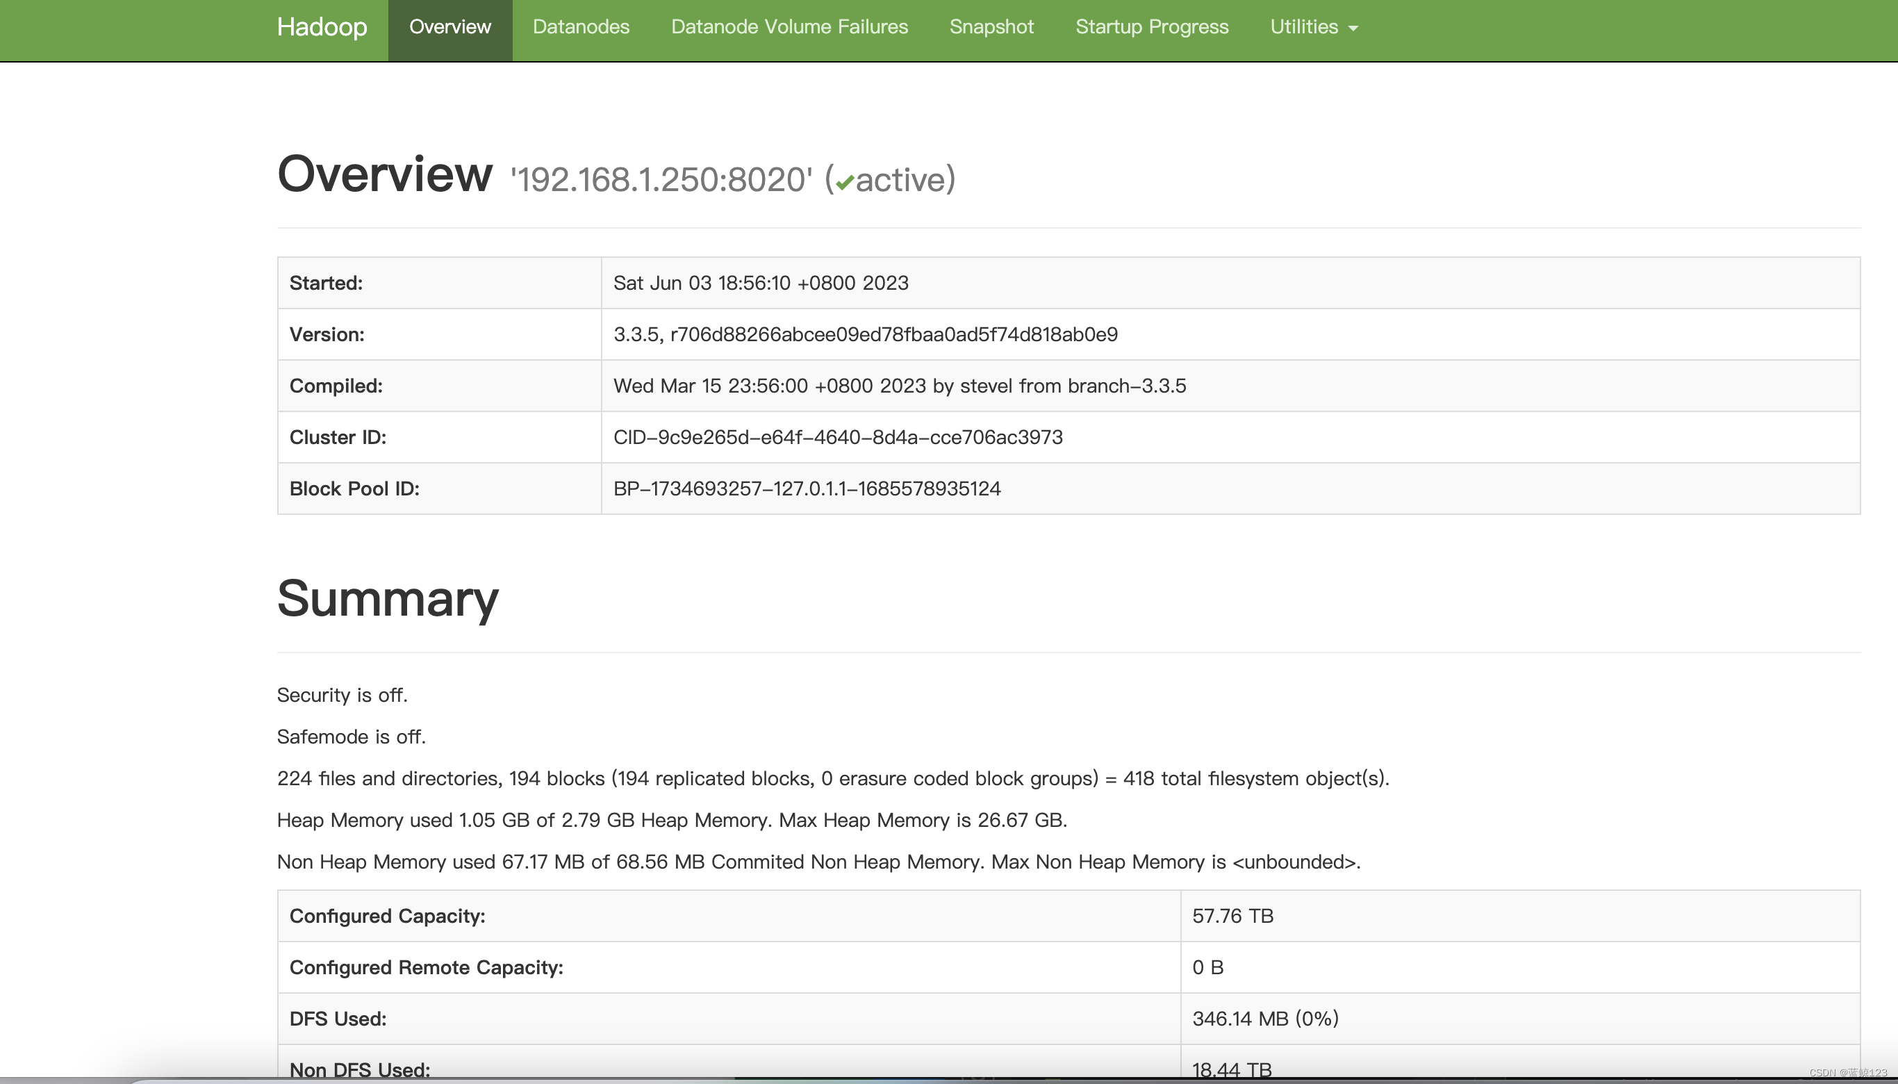This screenshot has width=1898, height=1084.
Task: Click the '18.44 TB' non DFS value
Action: pyautogui.click(x=1232, y=1070)
